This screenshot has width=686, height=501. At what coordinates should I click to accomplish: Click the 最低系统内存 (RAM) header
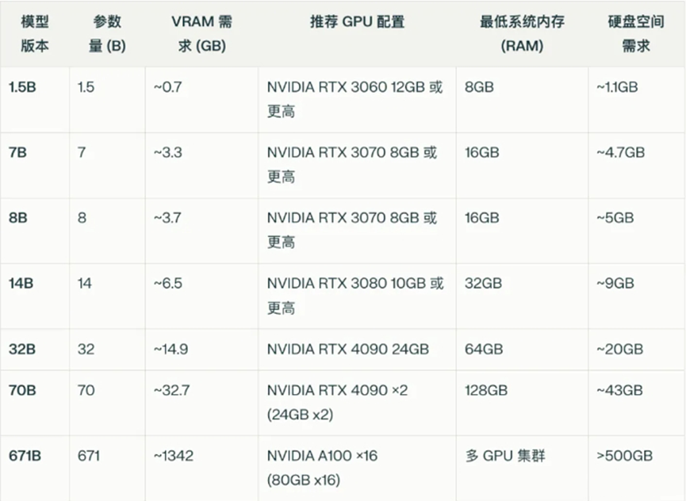click(x=522, y=33)
